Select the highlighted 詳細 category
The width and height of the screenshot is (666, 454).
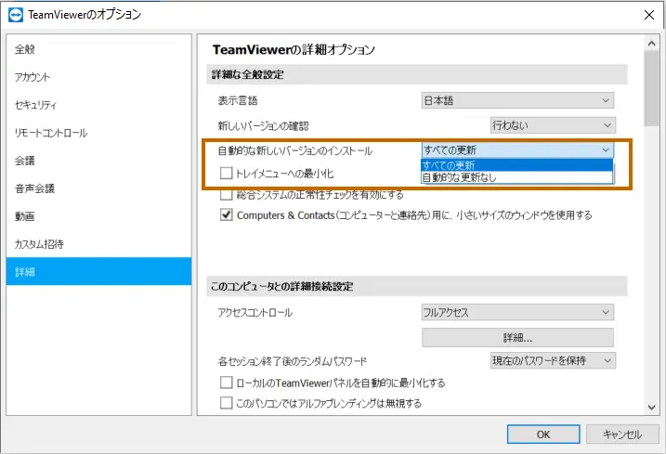pyautogui.click(x=98, y=271)
